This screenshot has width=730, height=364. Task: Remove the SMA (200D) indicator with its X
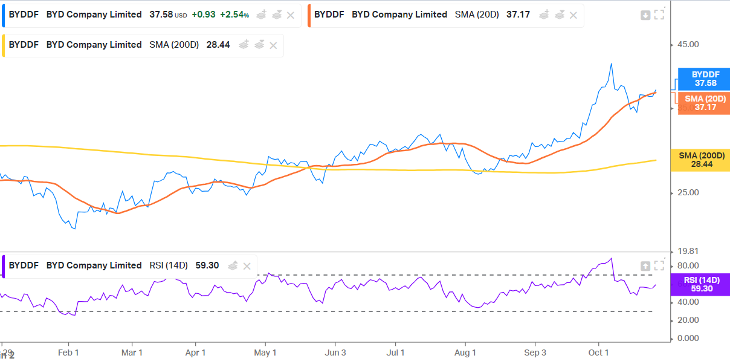pos(273,45)
